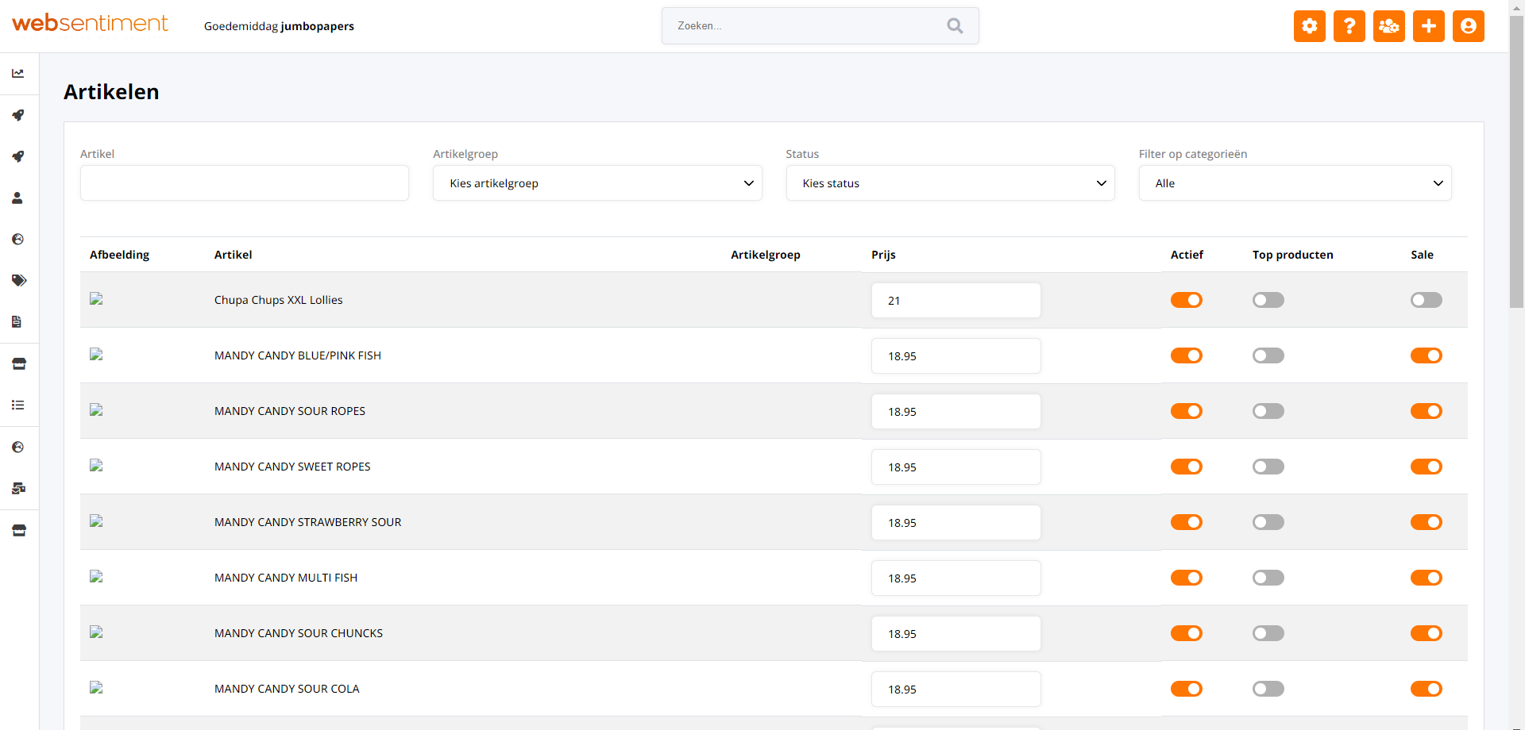Open the chart statistics sidebar icon
This screenshot has height=730, width=1525.
[18, 74]
